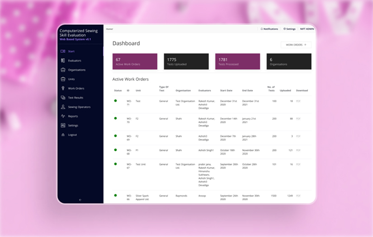Click the Units icon in the sidebar
Image resolution: width=373 pixels, height=237 pixels.
tap(63, 79)
